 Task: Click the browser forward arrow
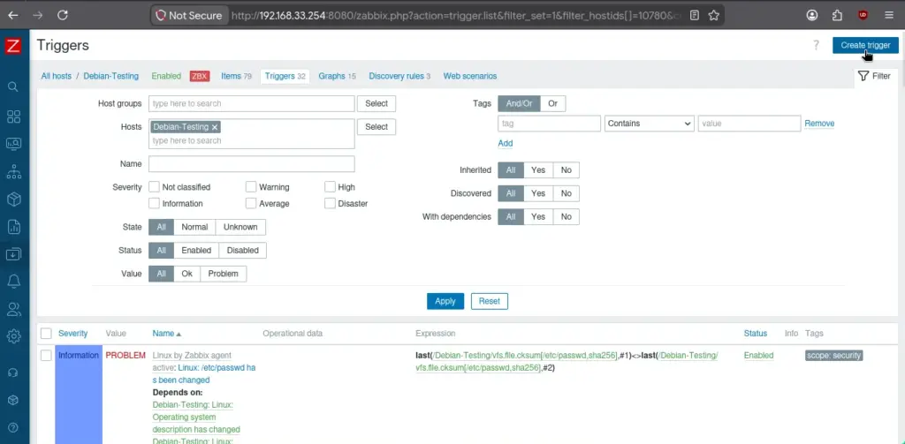coord(38,16)
